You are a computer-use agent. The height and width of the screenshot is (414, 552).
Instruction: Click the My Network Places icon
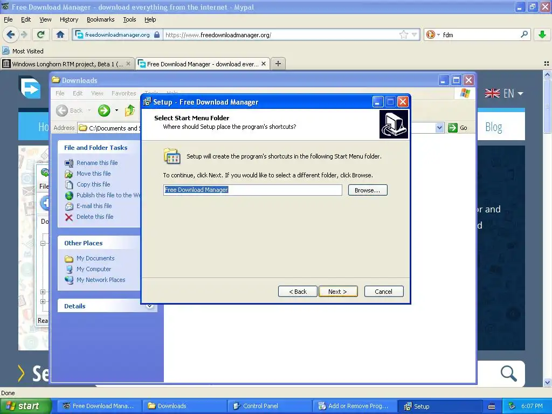[68, 280]
